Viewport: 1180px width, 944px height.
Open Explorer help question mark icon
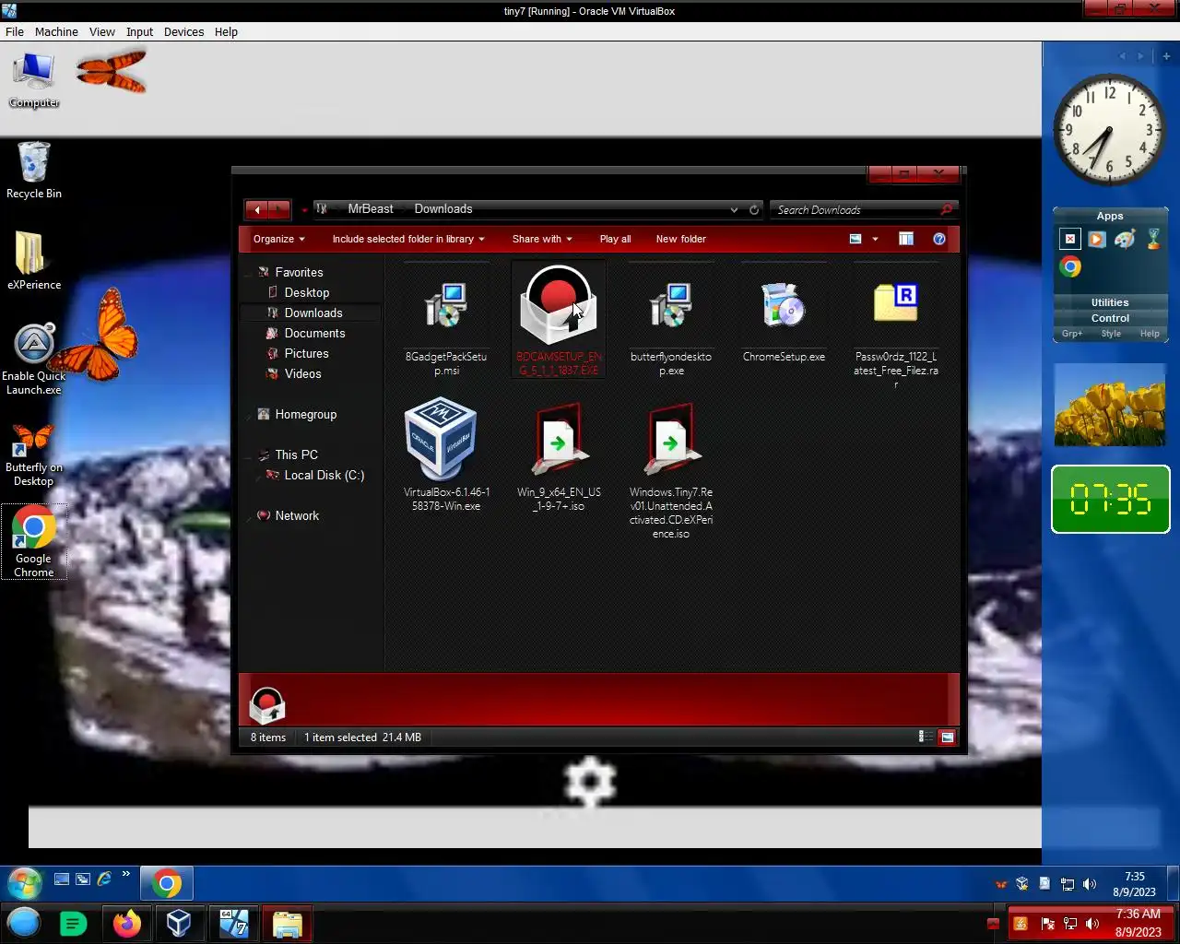(939, 239)
